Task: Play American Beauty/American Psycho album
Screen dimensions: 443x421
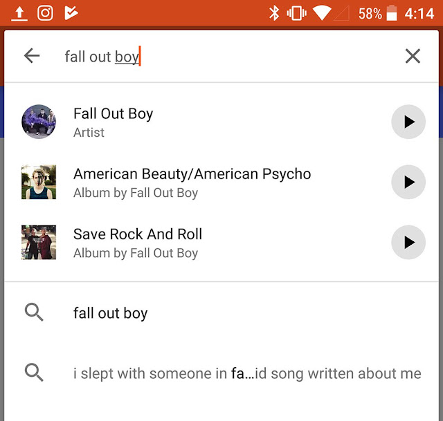Action: 408,182
